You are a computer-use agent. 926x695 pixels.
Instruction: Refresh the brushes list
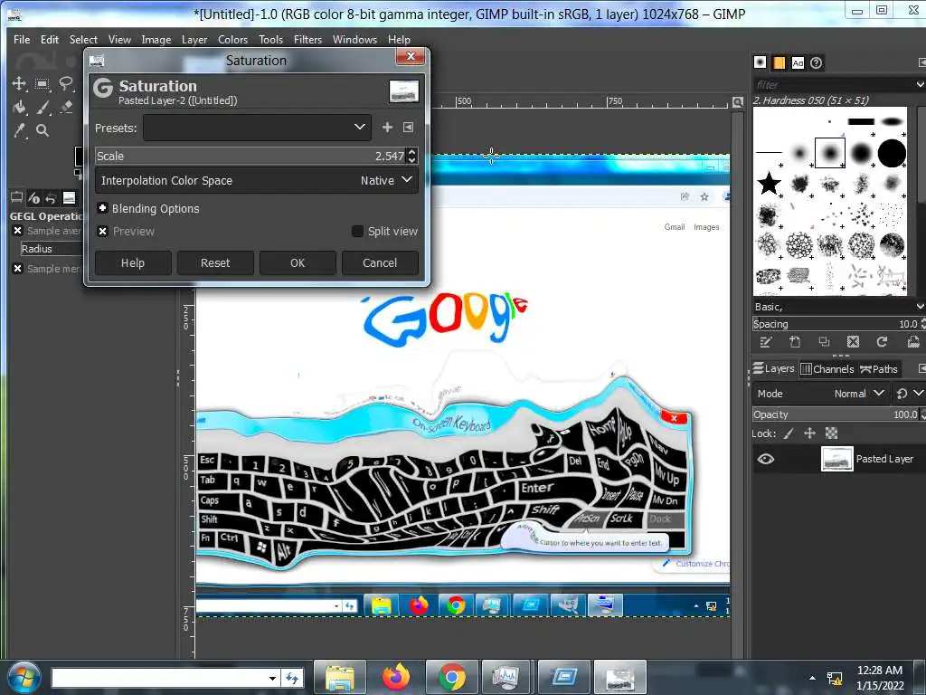(883, 341)
